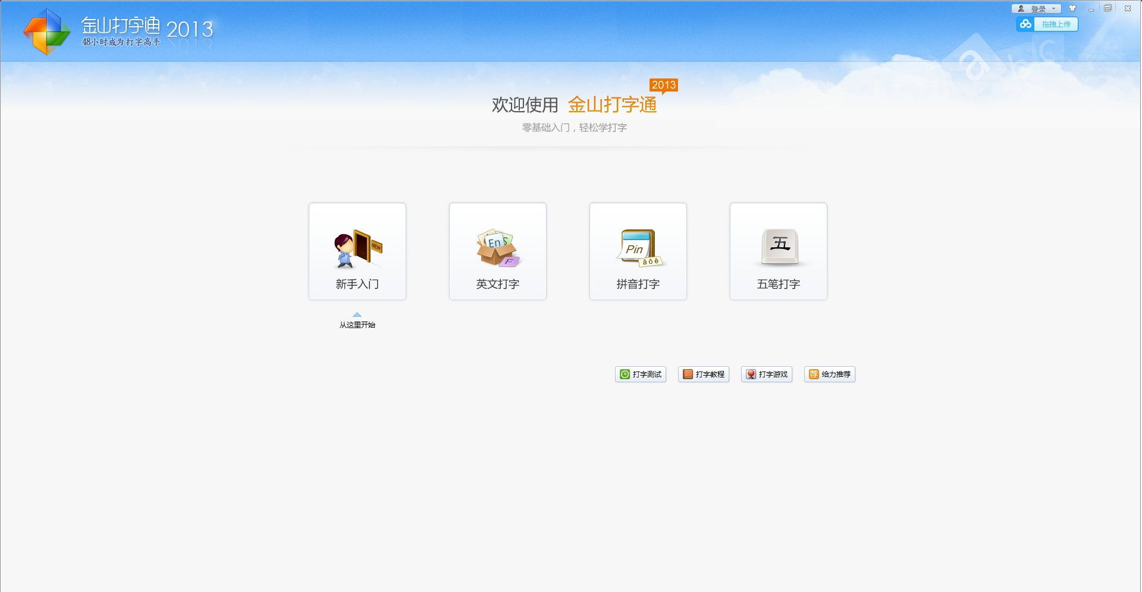Open the 打字教程 typing tutorial

tap(704, 374)
